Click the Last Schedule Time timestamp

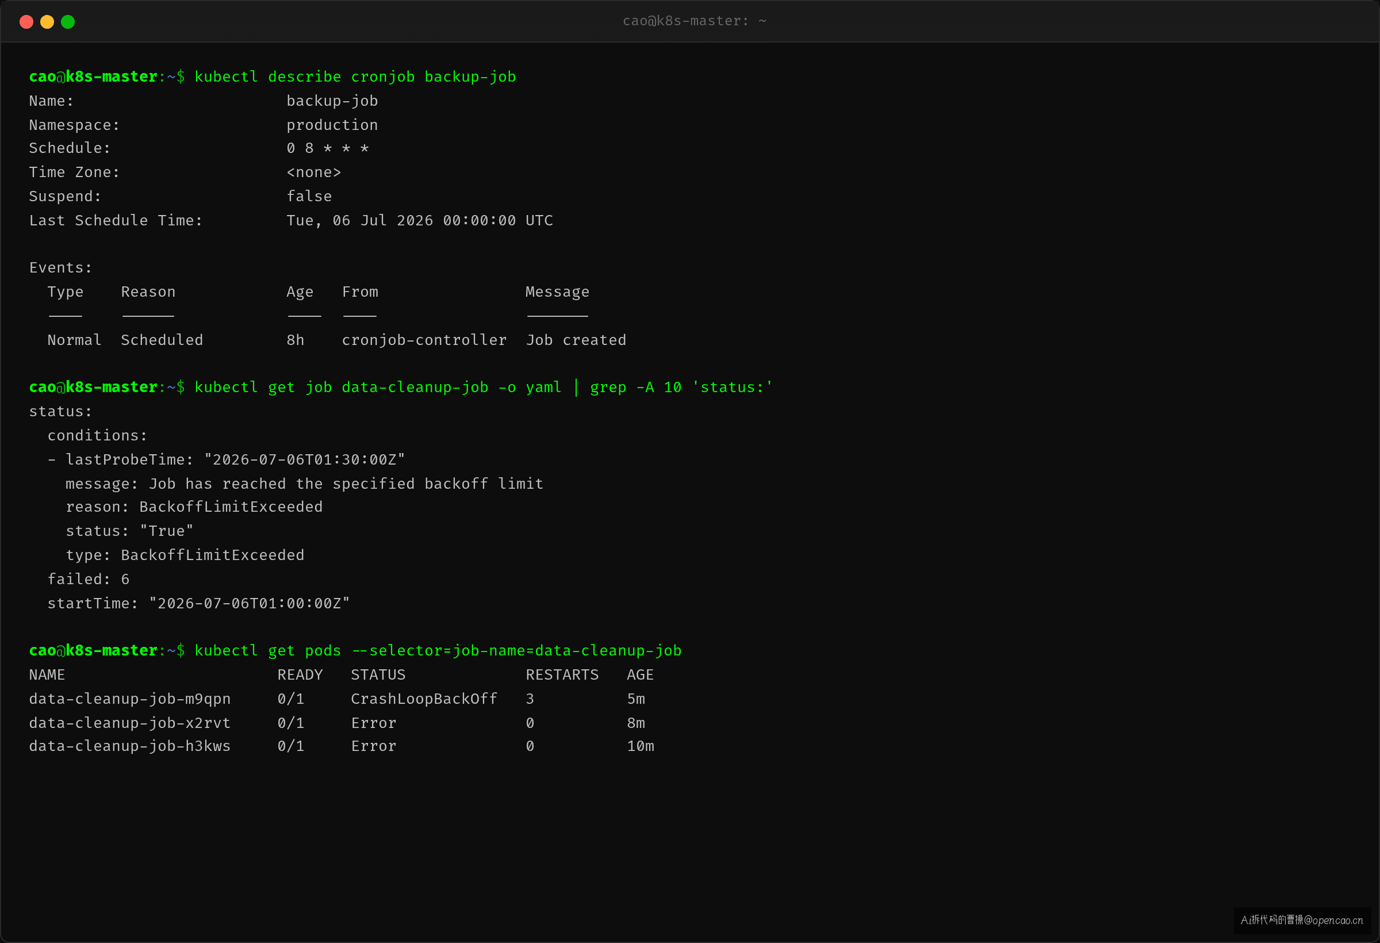(419, 220)
